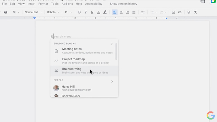Viewport: 217px width, 122px height.
Task: Toggle Bold formatting
Action: pyautogui.click(x=79, y=12)
